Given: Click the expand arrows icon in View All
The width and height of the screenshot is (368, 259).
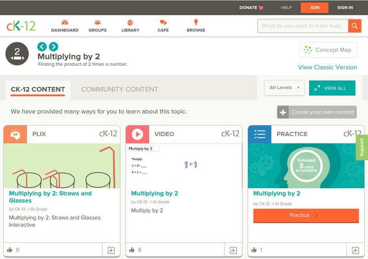Looking at the screenshot, I should click(317, 88).
